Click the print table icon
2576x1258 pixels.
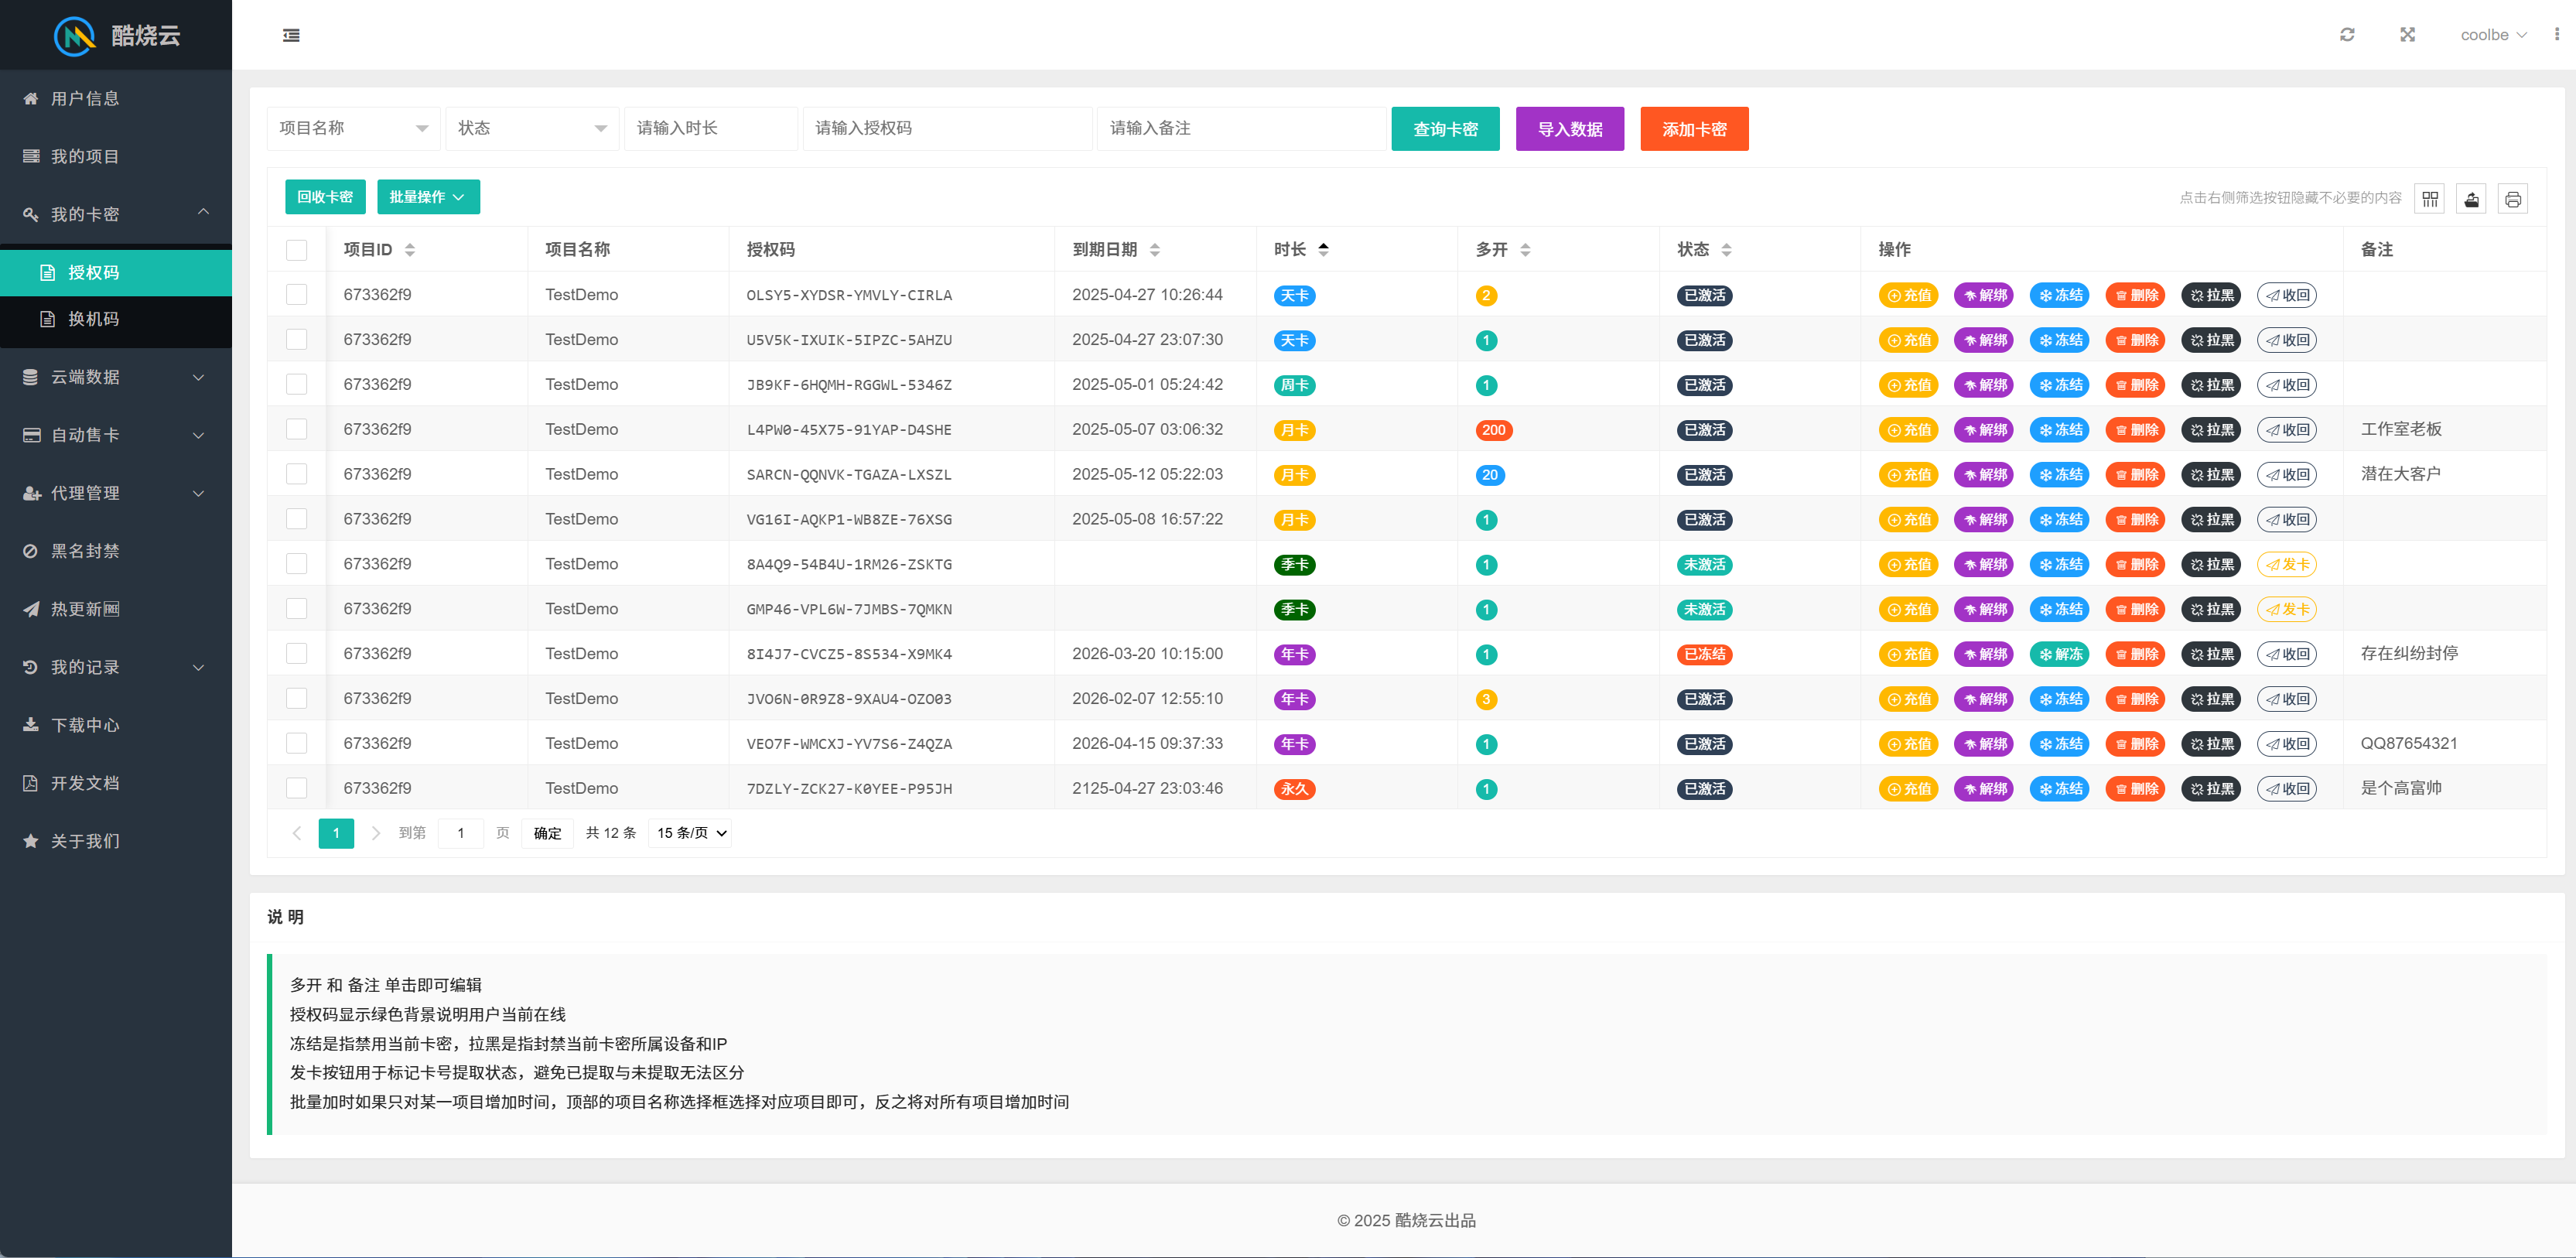tap(2512, 198)
